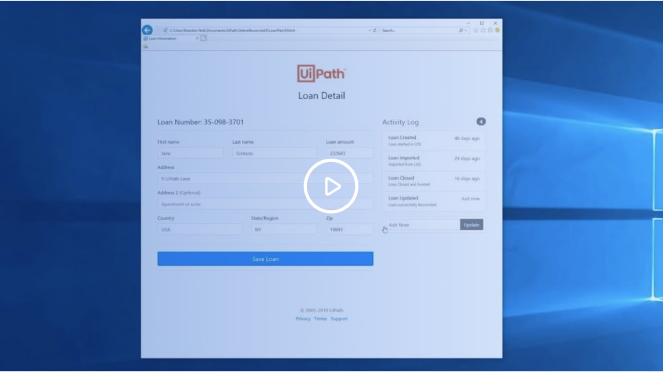Viewport: 663px width, 373px height.
Task: Open the Support link in footer
Action: (339, 319)
